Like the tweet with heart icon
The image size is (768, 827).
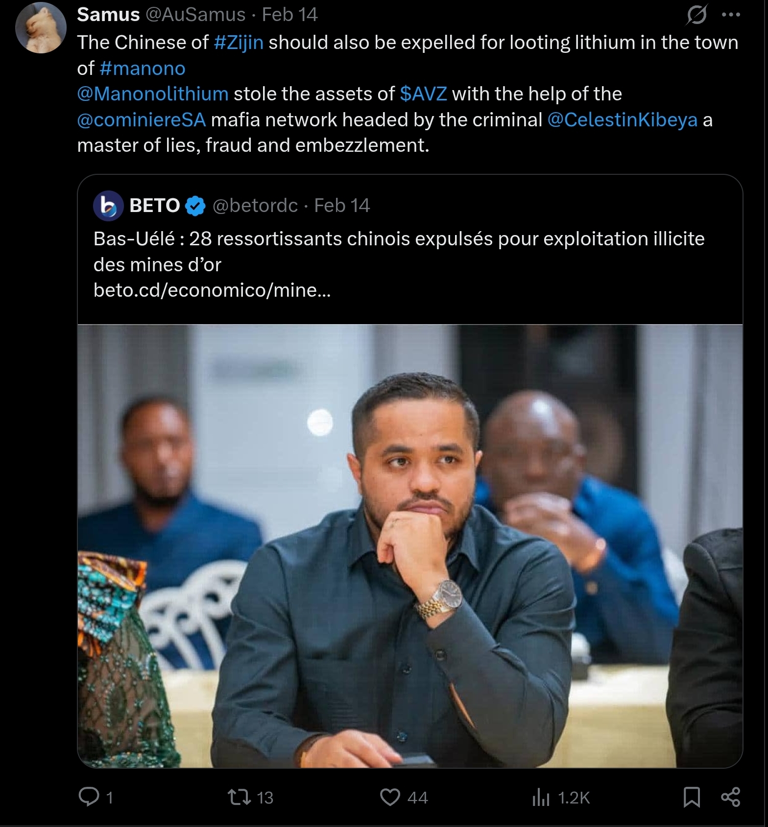pyautogui.click(x=390, y=797)
